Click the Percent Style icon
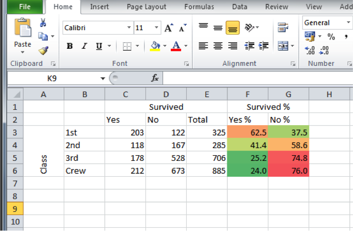Image resolution: width=353 pixels, height=231 pixels. [331, 37]
